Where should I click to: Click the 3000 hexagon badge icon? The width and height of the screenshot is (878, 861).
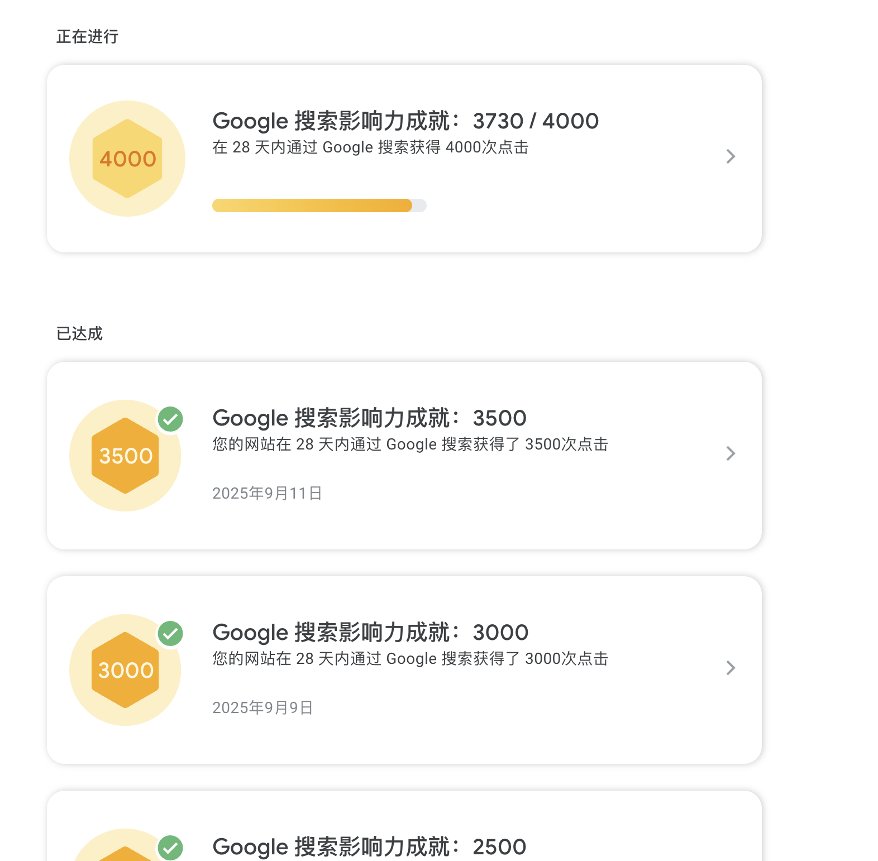point(125,670)
